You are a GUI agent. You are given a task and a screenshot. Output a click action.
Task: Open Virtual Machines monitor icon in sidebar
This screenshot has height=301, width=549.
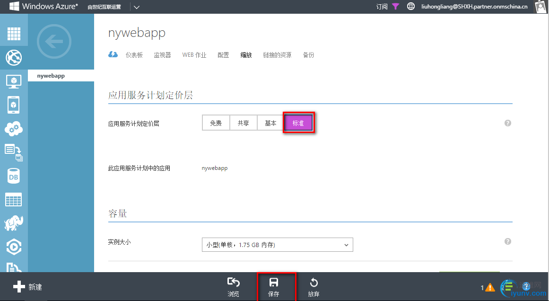coord(14,82)
